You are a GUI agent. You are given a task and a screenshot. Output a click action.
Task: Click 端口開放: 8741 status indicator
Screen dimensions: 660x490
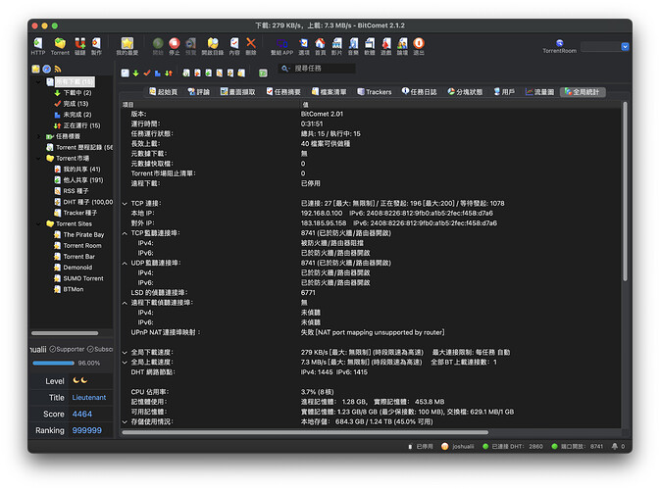pyautogui.click(x=577, y=446)
